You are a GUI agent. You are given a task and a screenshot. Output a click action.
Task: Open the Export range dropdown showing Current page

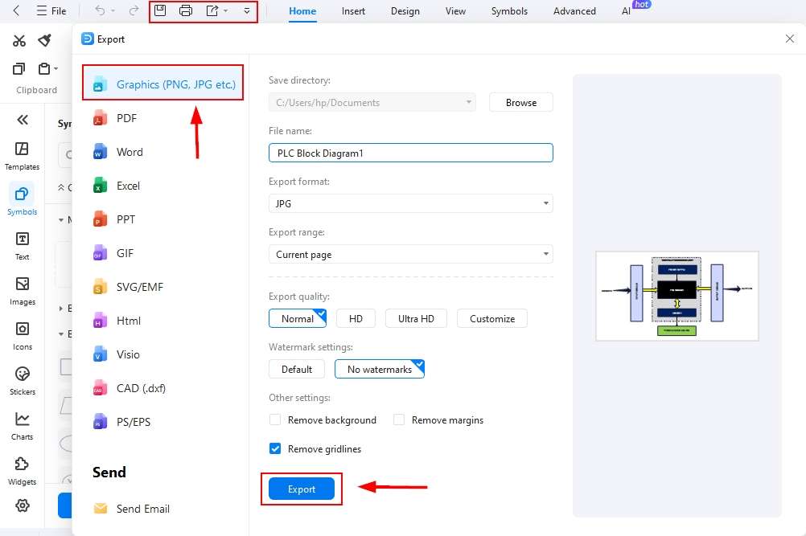pyautogui.click(x=546, y=254)
